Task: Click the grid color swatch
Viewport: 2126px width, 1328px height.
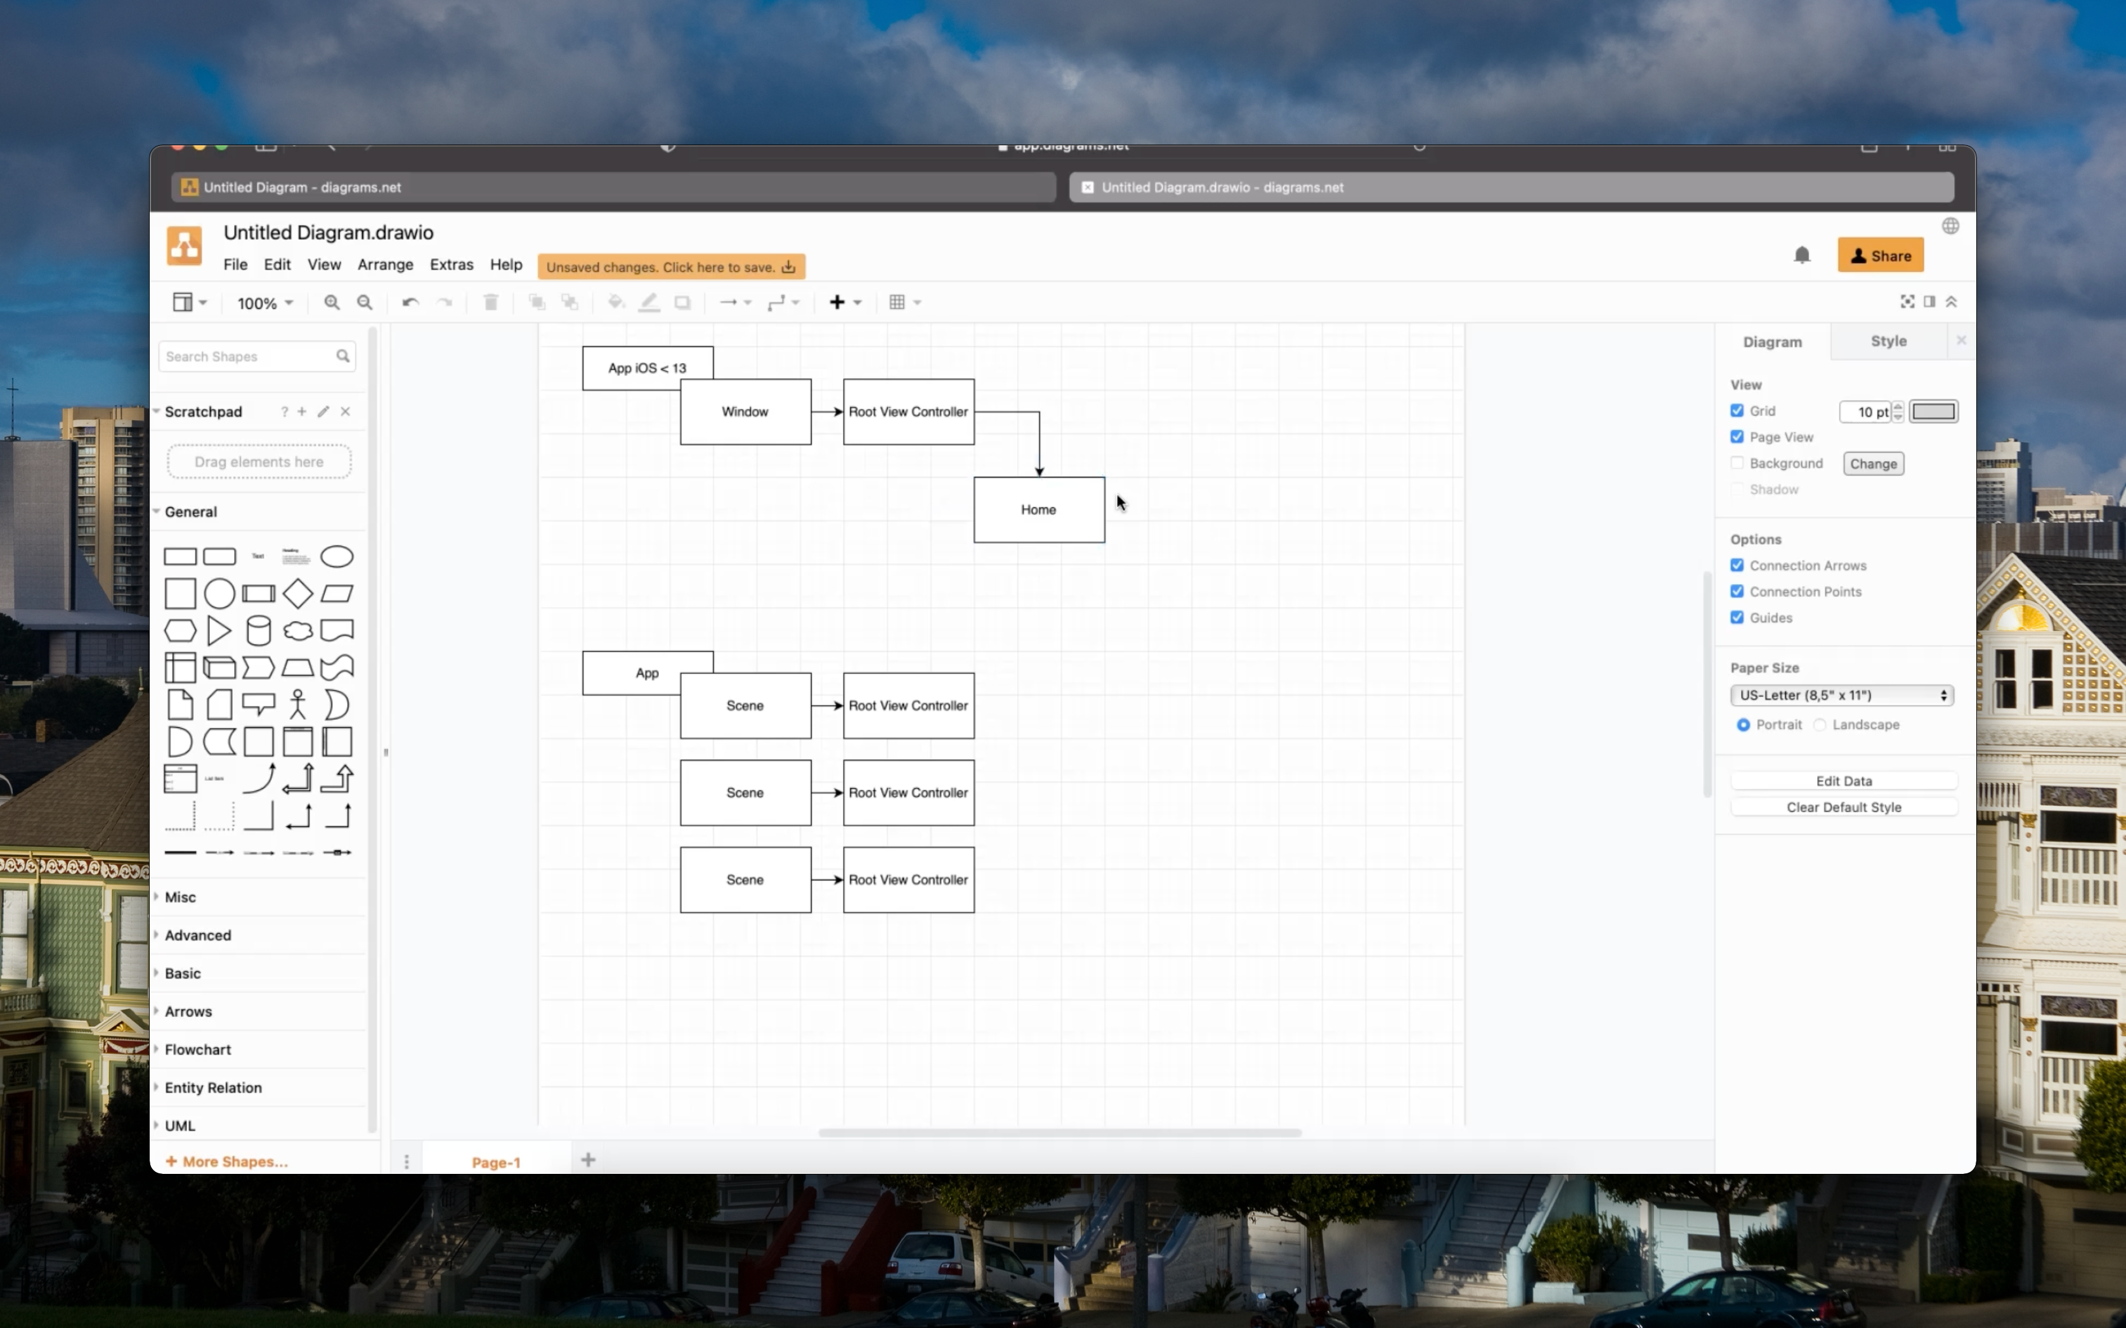Action: tap(1933, 411)
